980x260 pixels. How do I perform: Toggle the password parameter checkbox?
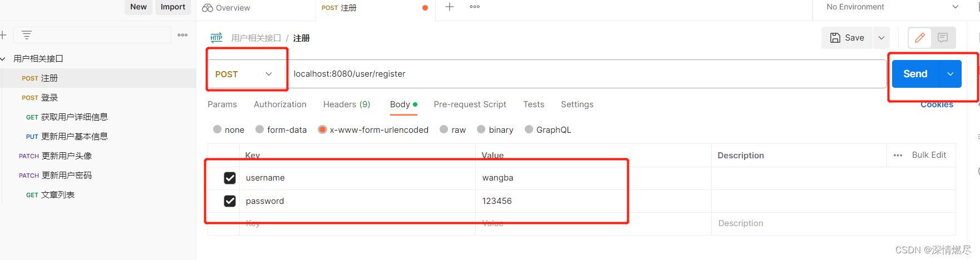(x=230, y=201)
